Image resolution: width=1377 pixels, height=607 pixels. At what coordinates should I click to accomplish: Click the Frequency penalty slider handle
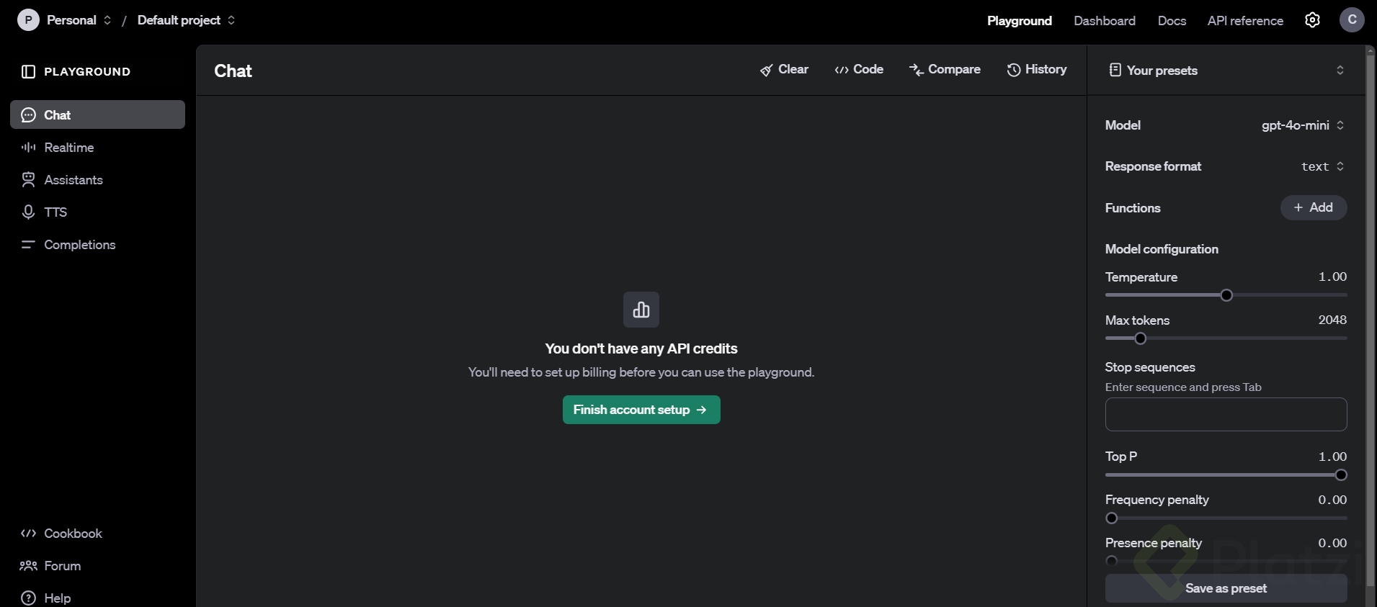tap(1112, 518)
